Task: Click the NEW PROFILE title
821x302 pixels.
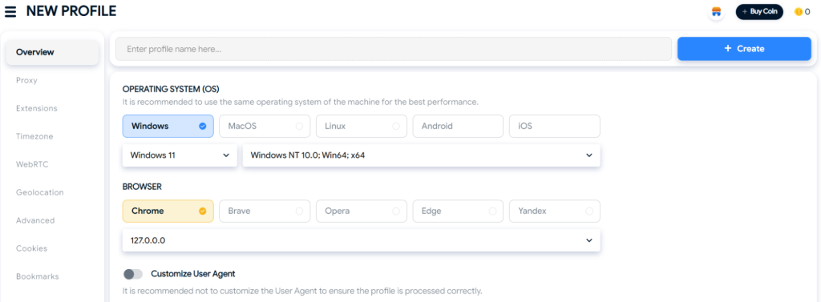Action: click(71, 11)
